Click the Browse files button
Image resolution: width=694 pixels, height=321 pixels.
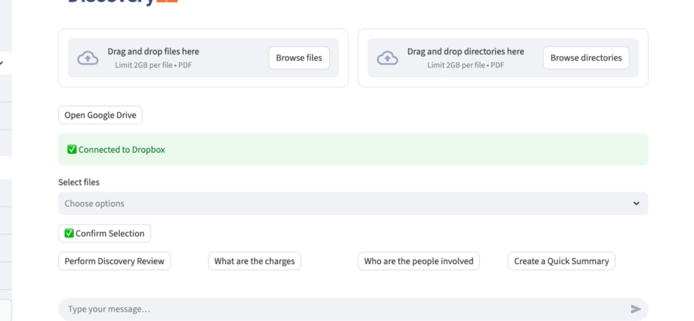coord(299,58)
